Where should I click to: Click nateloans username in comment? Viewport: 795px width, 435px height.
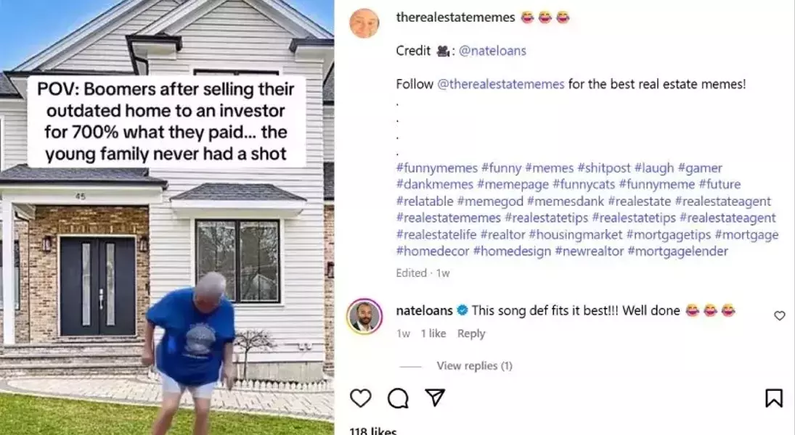[x=425, y=310]
